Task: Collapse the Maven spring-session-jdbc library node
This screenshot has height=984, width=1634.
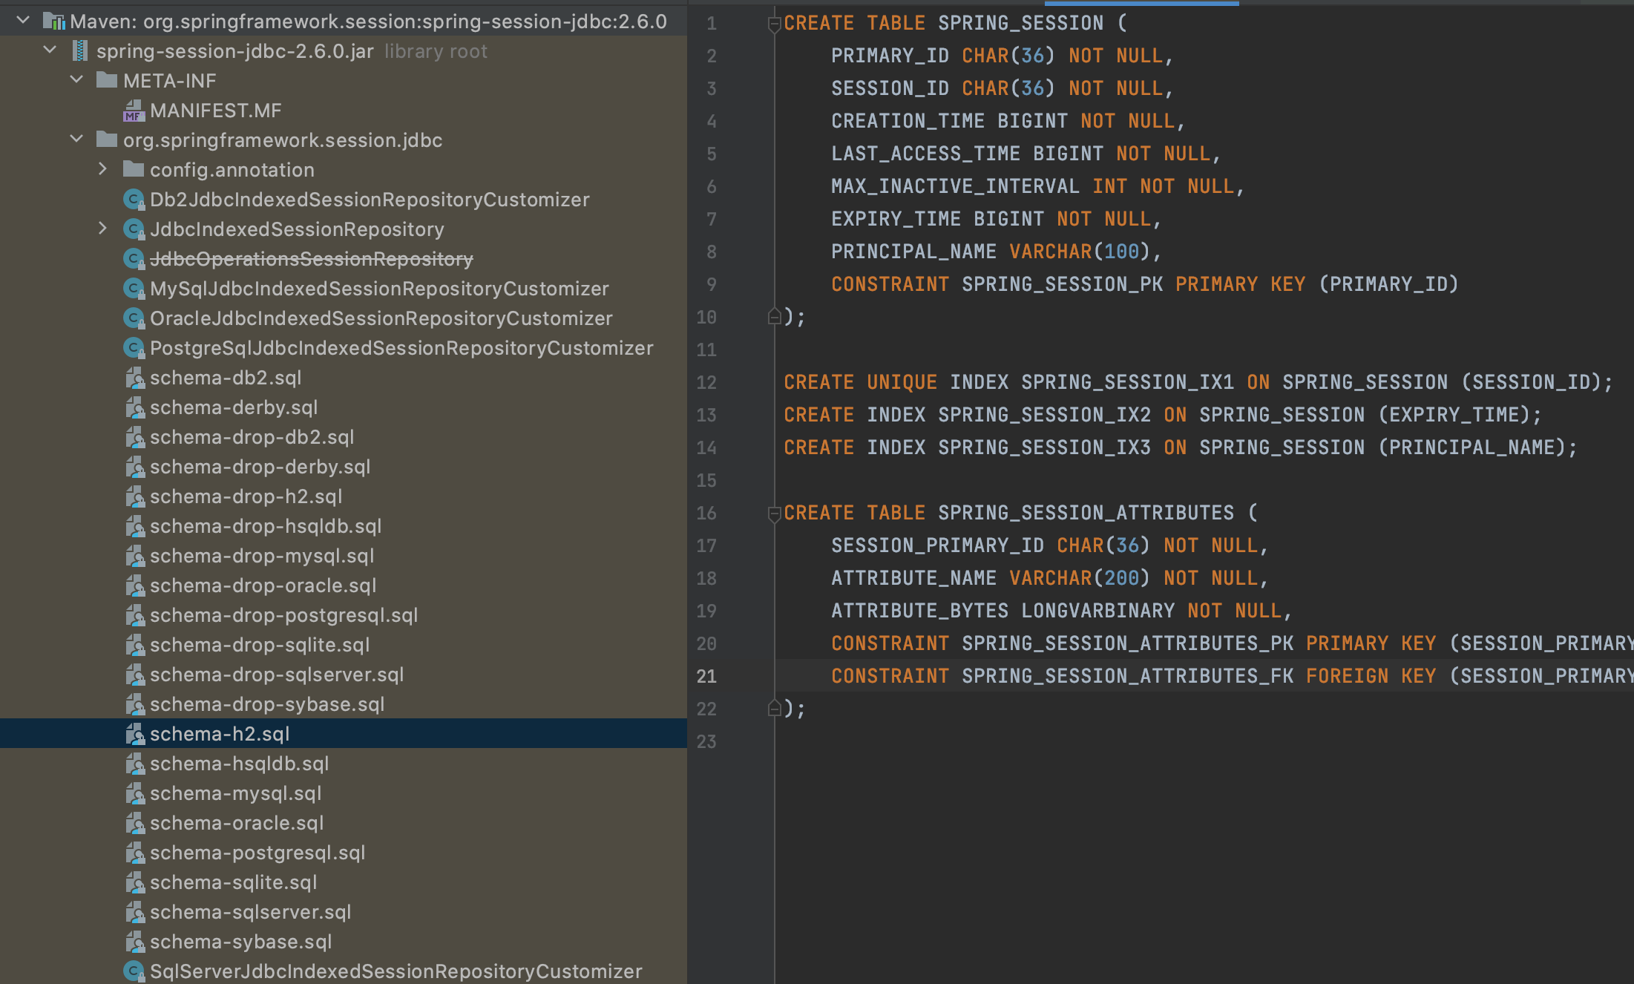Action: tap(23, 21)
